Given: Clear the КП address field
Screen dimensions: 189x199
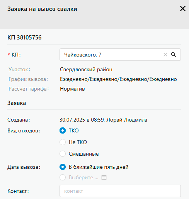Looking at the screenshot, I should pyautogui.click(x=165, y=55).
